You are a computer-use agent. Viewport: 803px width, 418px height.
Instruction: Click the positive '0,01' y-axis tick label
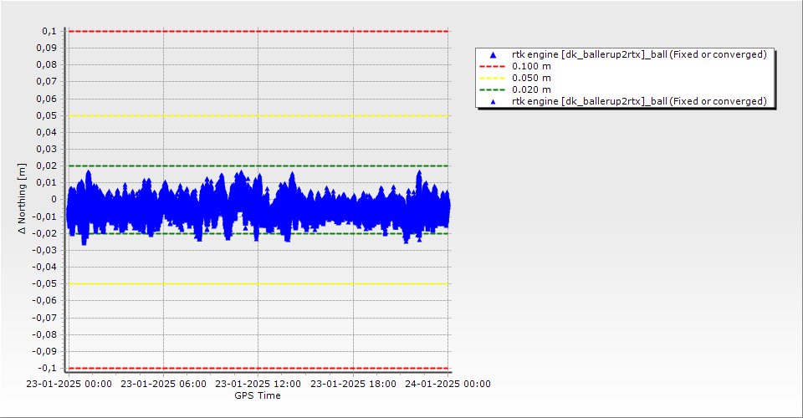tap(47, 182)
